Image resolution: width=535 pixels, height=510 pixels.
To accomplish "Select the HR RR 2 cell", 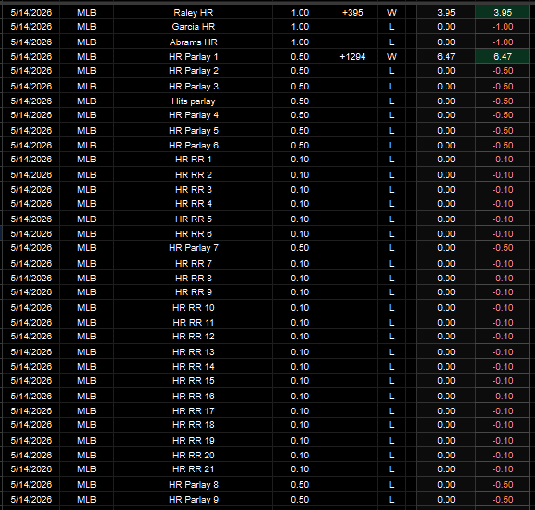I will [193, 174].
